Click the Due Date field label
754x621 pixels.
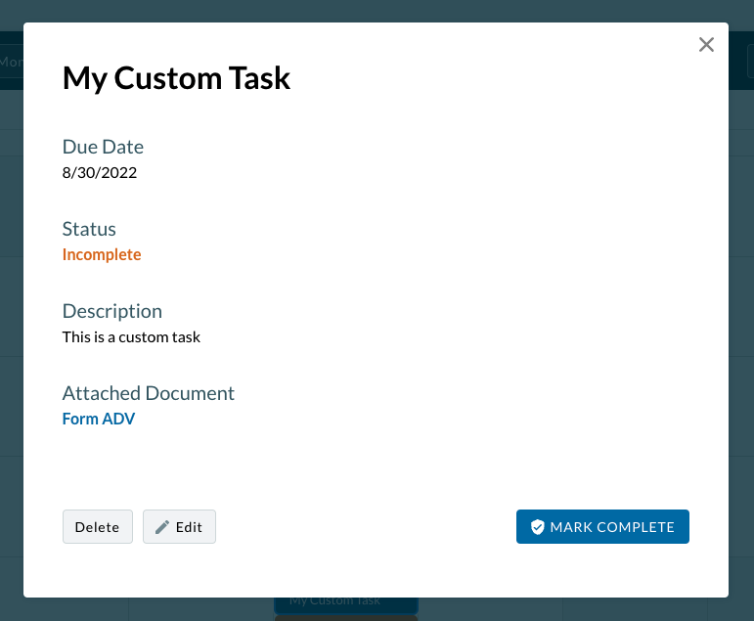pos(103,147)
